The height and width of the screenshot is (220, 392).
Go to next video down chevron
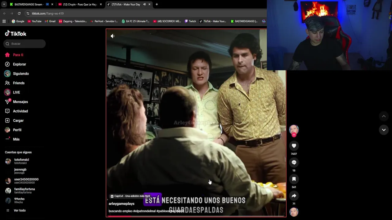pyautogui.click(x=383, y=130)
